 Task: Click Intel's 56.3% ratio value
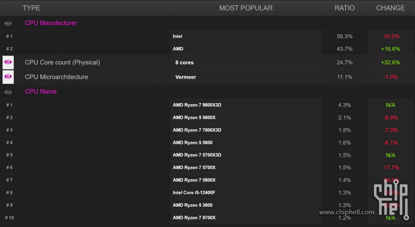(x=345, y=36)
